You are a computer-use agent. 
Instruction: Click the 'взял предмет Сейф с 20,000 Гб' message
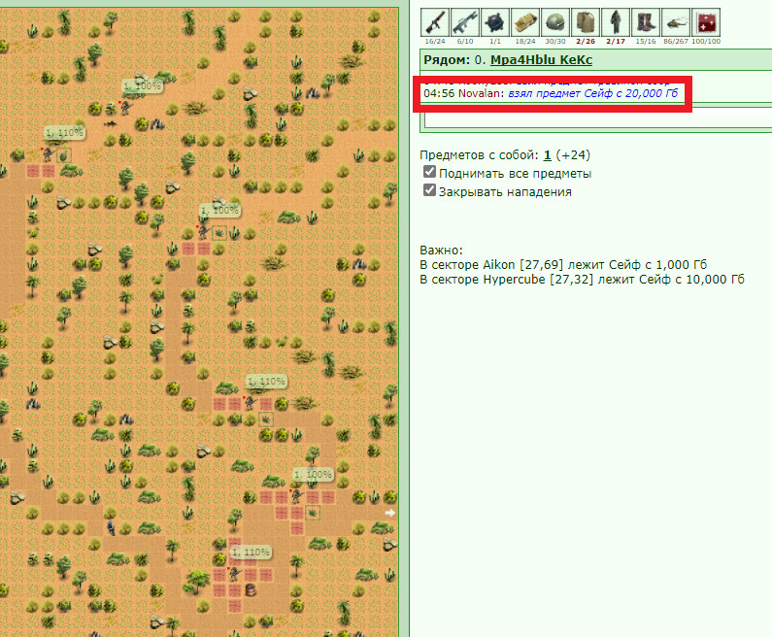[x=592, y=93]
